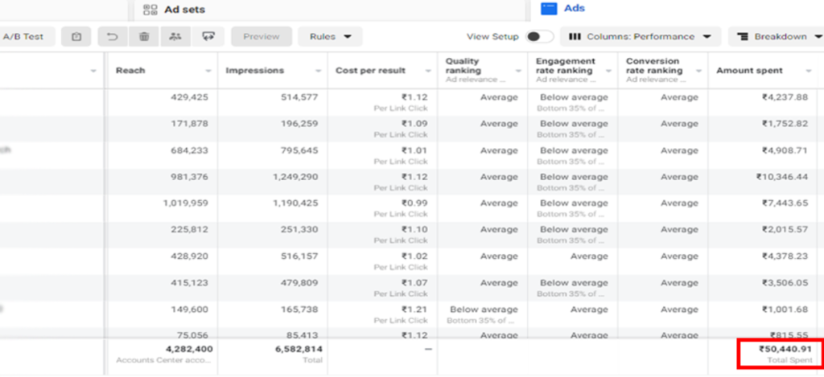Viewport: 824px width, 377px height.
Task: Click the A/B Test button
Action: 23,36
